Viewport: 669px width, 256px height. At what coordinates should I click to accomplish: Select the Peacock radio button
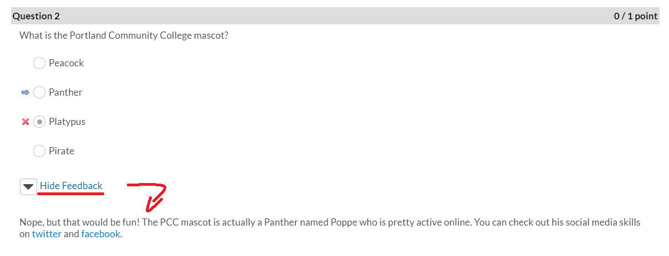(x=39, y=64)
